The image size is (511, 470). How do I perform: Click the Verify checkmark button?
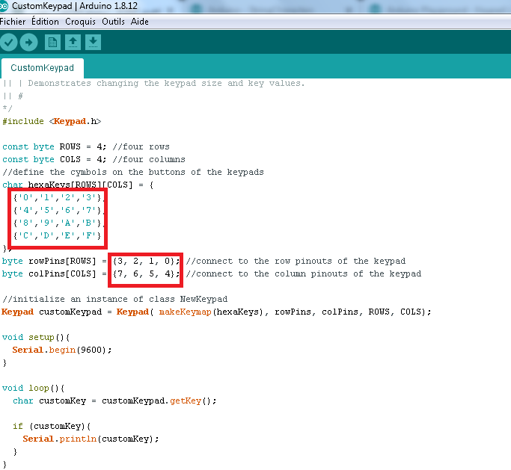9,43
